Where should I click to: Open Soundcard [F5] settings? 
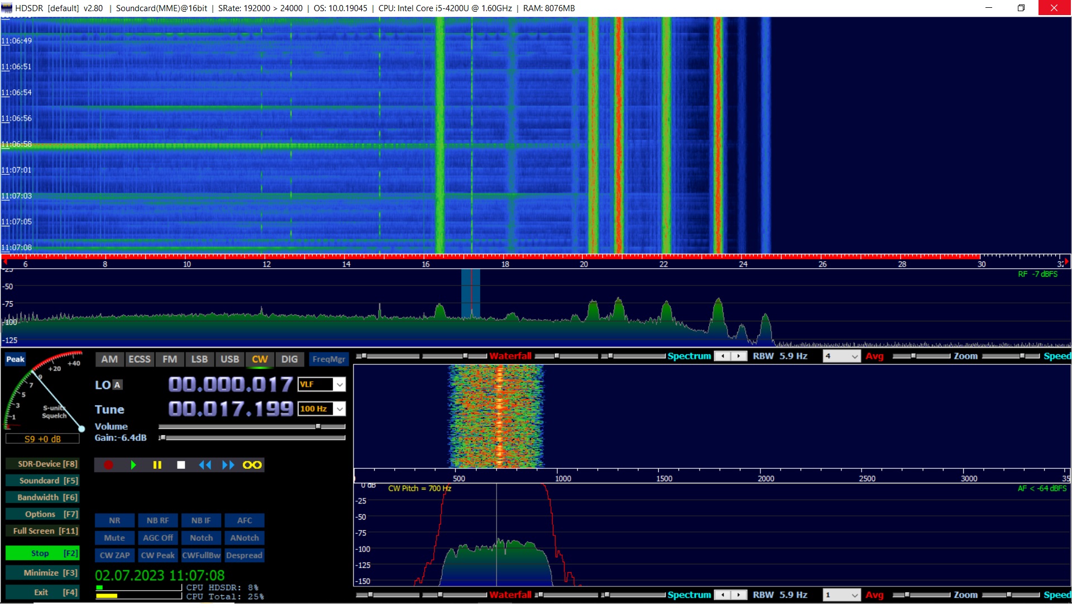(x=42, y=481)
